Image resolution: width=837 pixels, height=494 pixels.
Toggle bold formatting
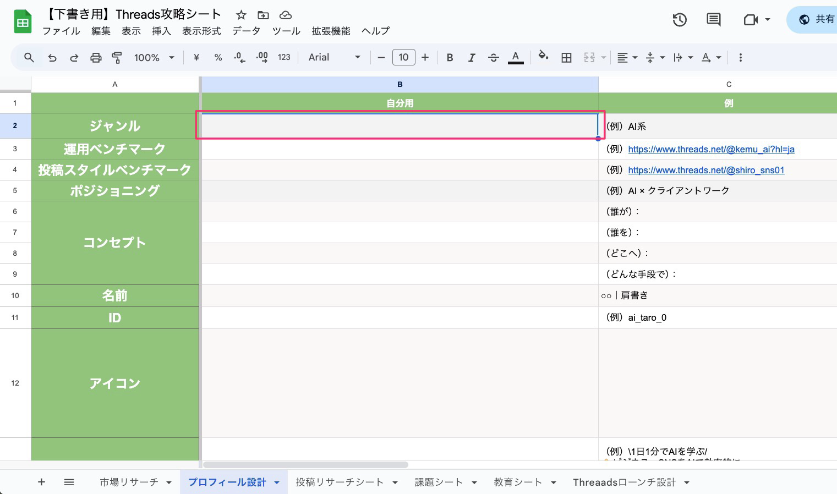(450, 58)
